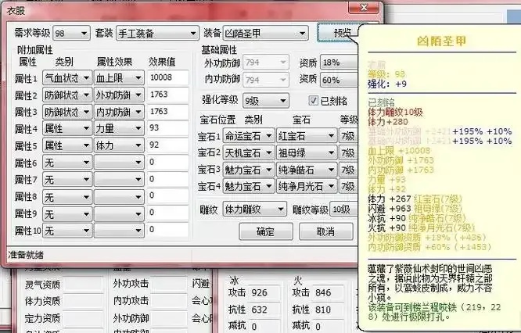Click 属性10 value field

coord(167,230)
